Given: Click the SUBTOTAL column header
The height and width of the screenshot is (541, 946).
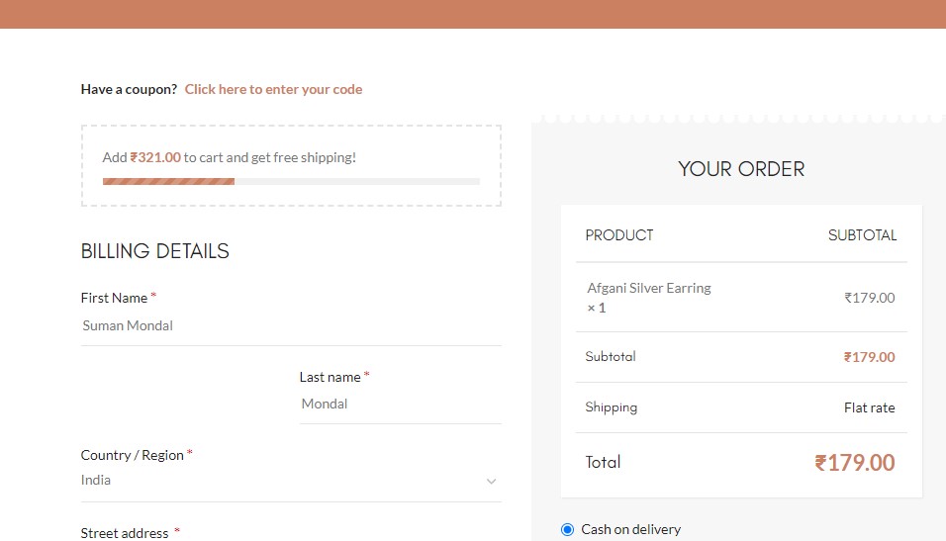Looking at the screenshot, I should pos(862,235).
